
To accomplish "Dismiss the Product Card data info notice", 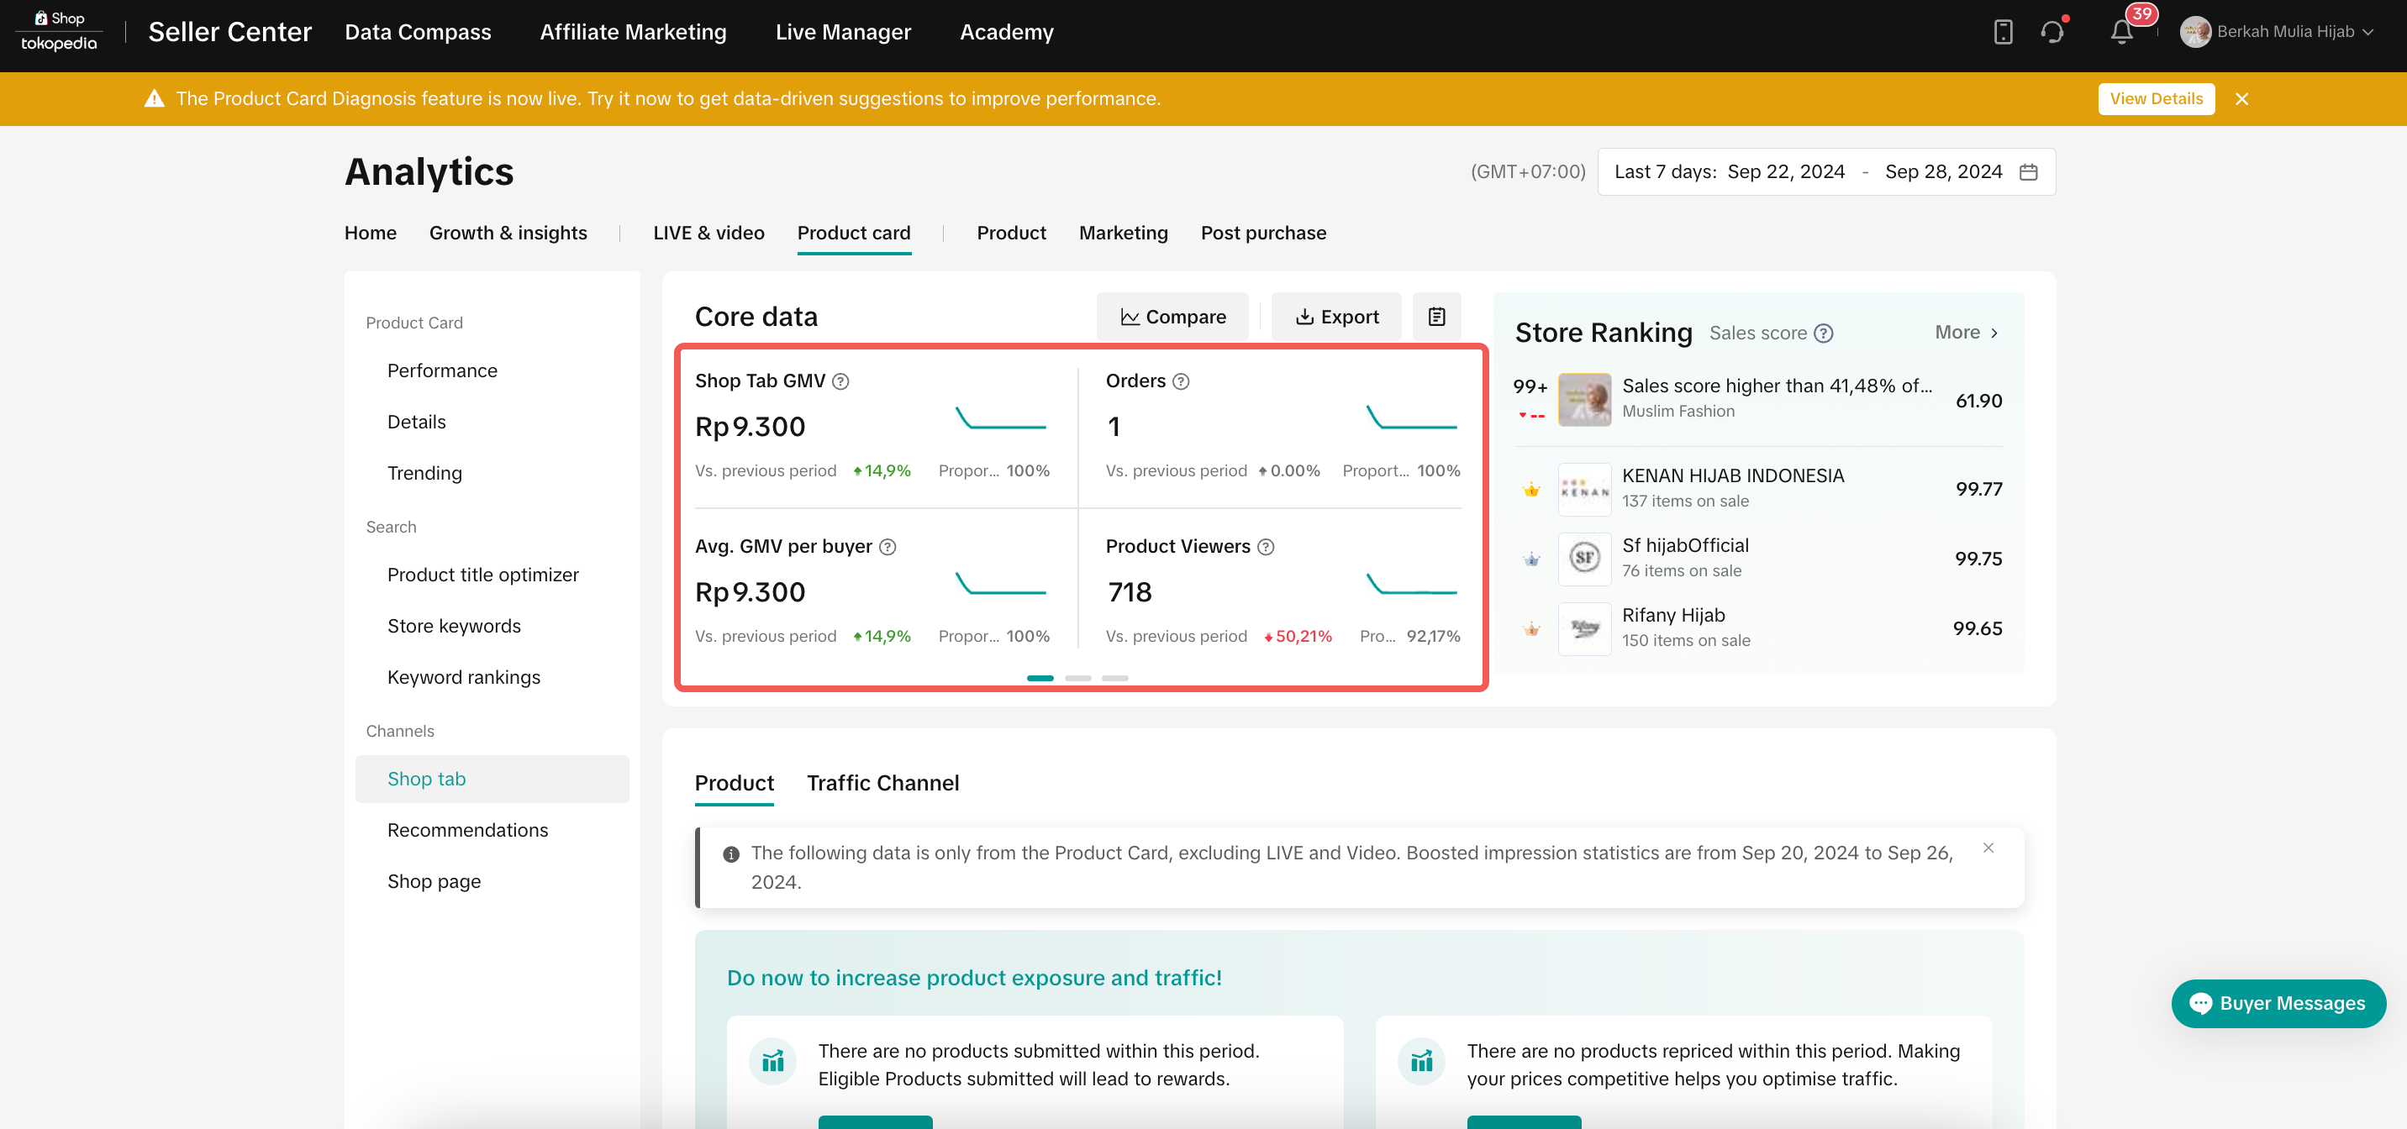I will [1988, 848].
